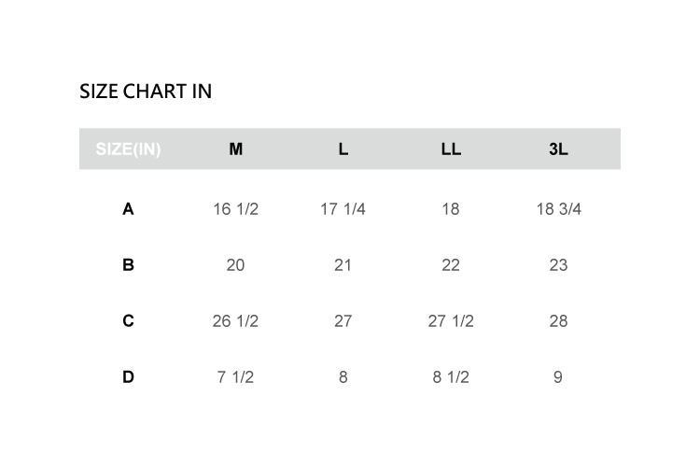Select the SIZE(IN) header cell
This screenshot has width=700, height=467.
tap(128, 149)
